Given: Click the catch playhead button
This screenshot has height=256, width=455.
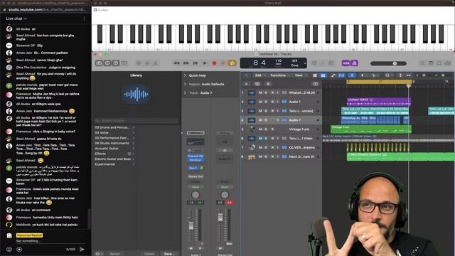Looking at the screenshot, I should 352,75.
